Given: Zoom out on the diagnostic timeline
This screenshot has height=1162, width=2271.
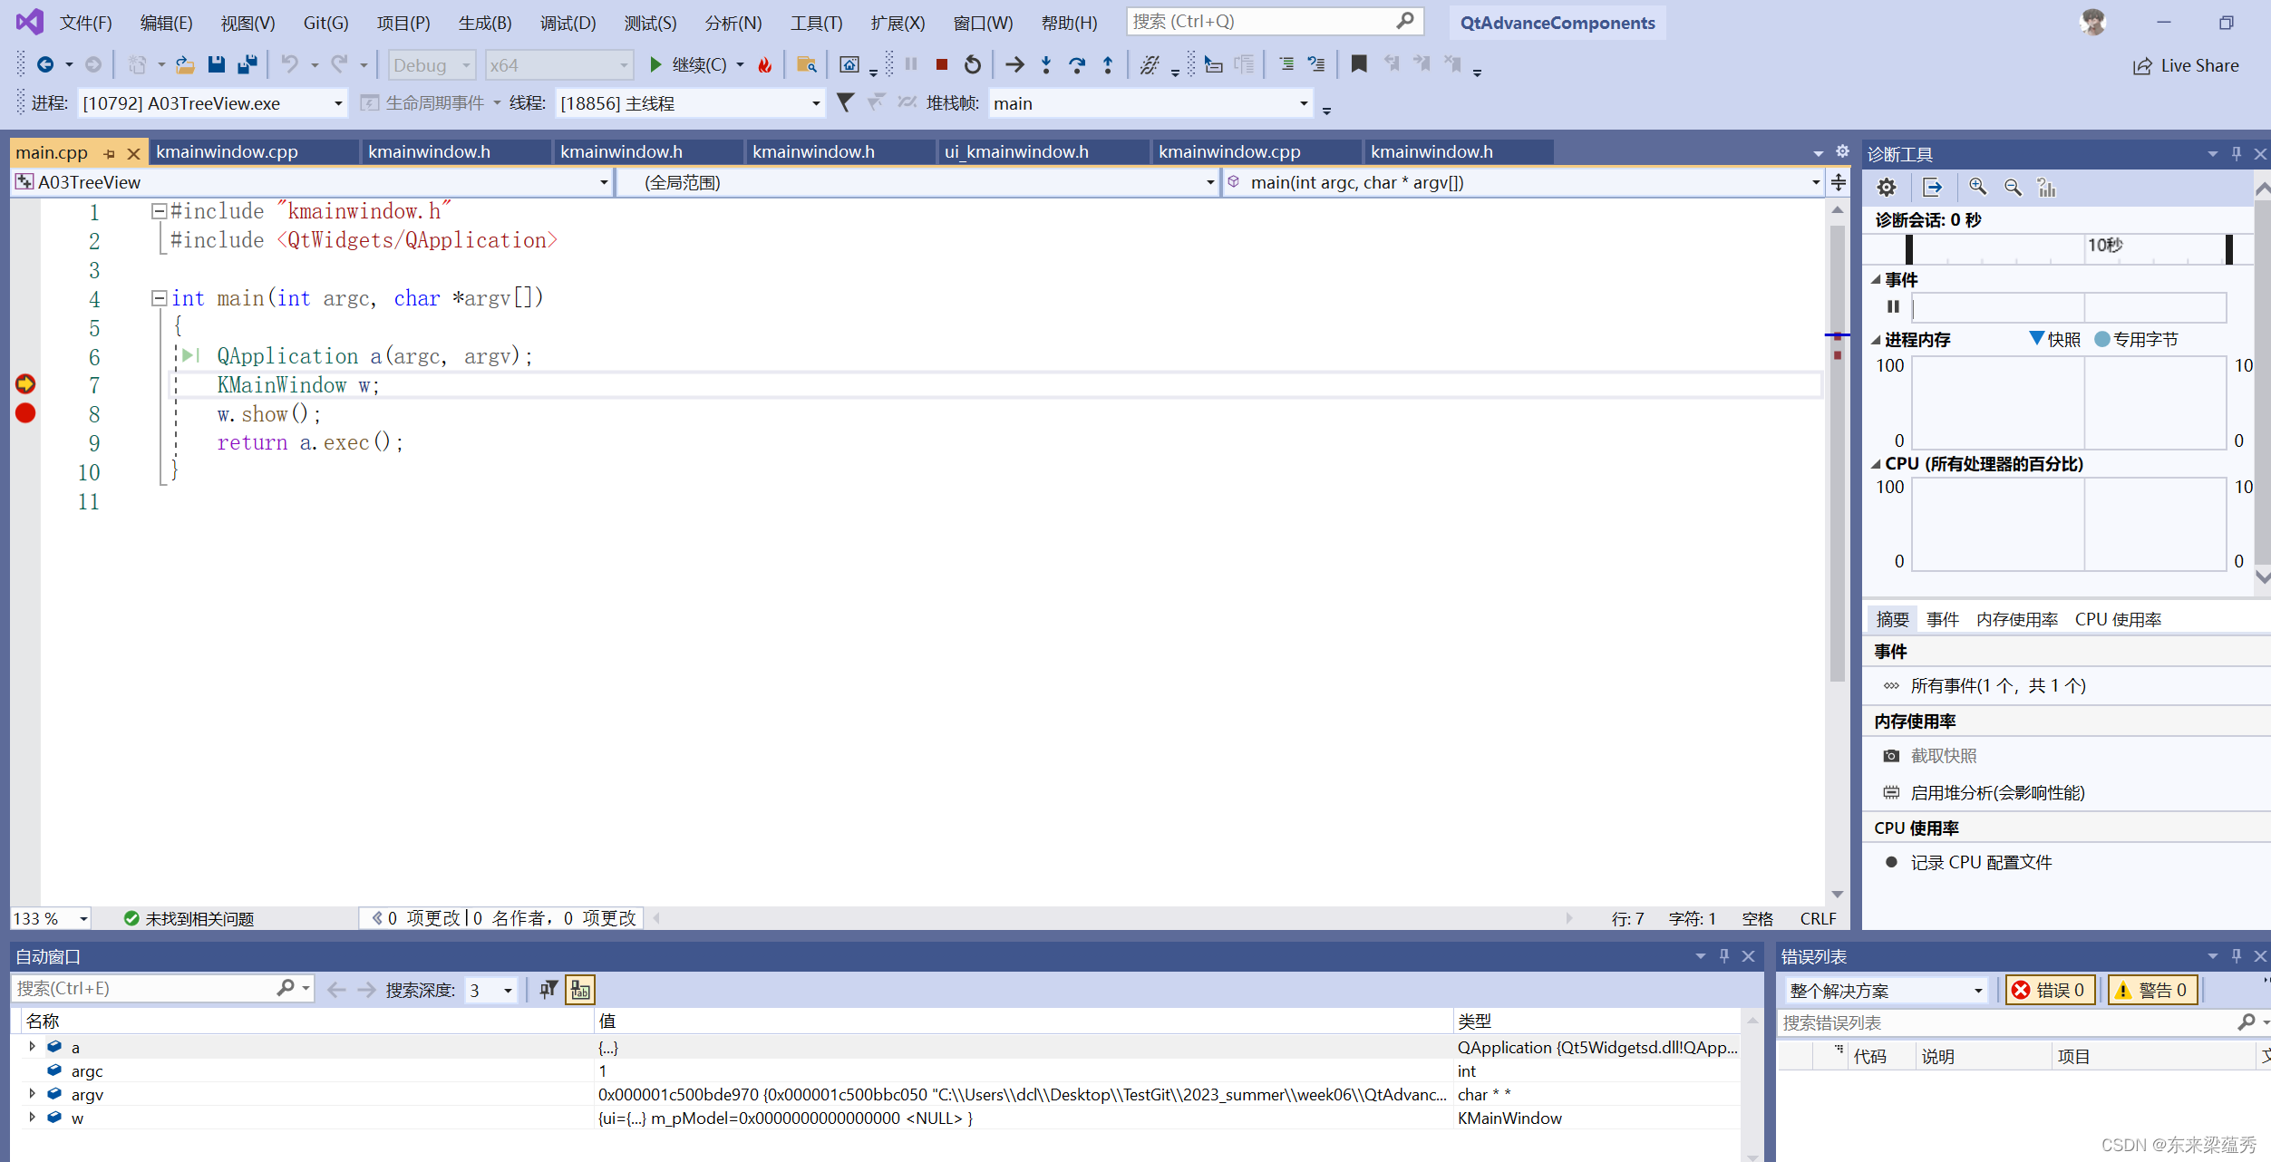Looking at the screenshot, I should 2013,188.
